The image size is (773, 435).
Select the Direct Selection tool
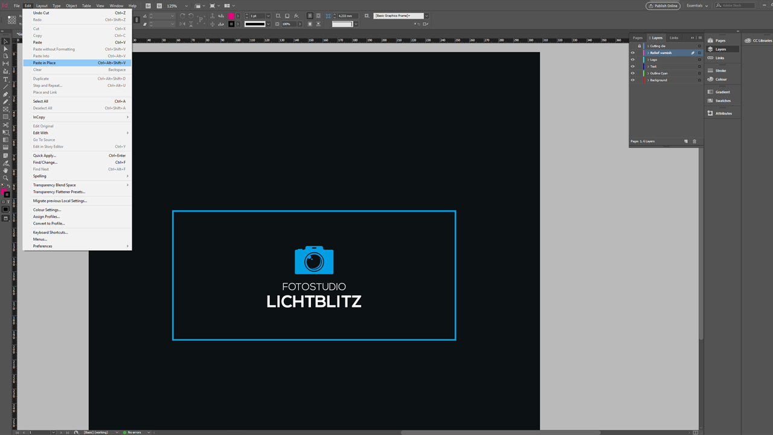click(x=6, y=49)
